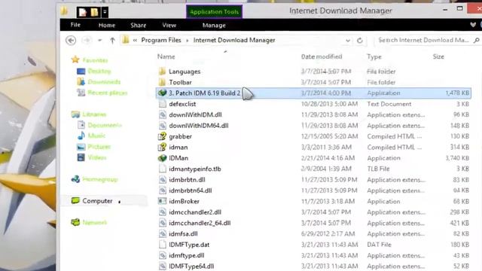Open Documents library in navigation pane
482x271 pixels.
(x=105, y=125)
